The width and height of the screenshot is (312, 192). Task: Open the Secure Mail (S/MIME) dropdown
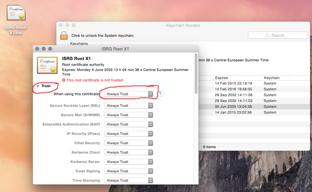(128, 115)
